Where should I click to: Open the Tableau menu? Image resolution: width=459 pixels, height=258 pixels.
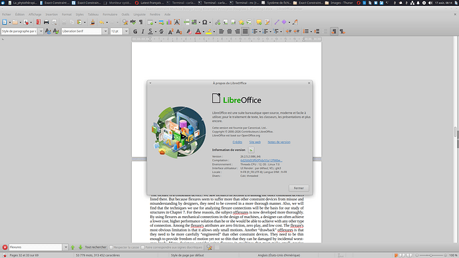(x=93, y=15)
